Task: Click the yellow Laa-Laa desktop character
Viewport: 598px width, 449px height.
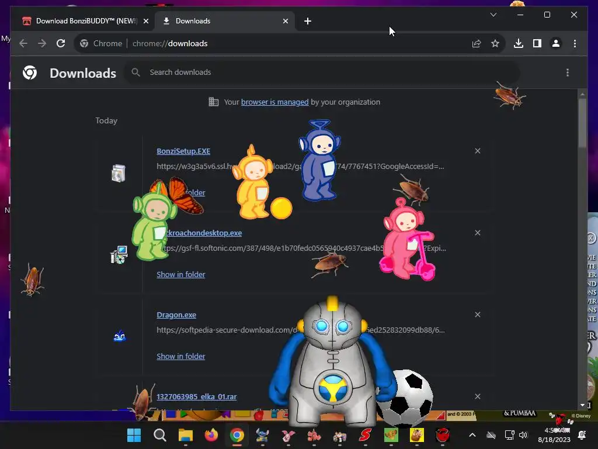Action: click(252, 182)
